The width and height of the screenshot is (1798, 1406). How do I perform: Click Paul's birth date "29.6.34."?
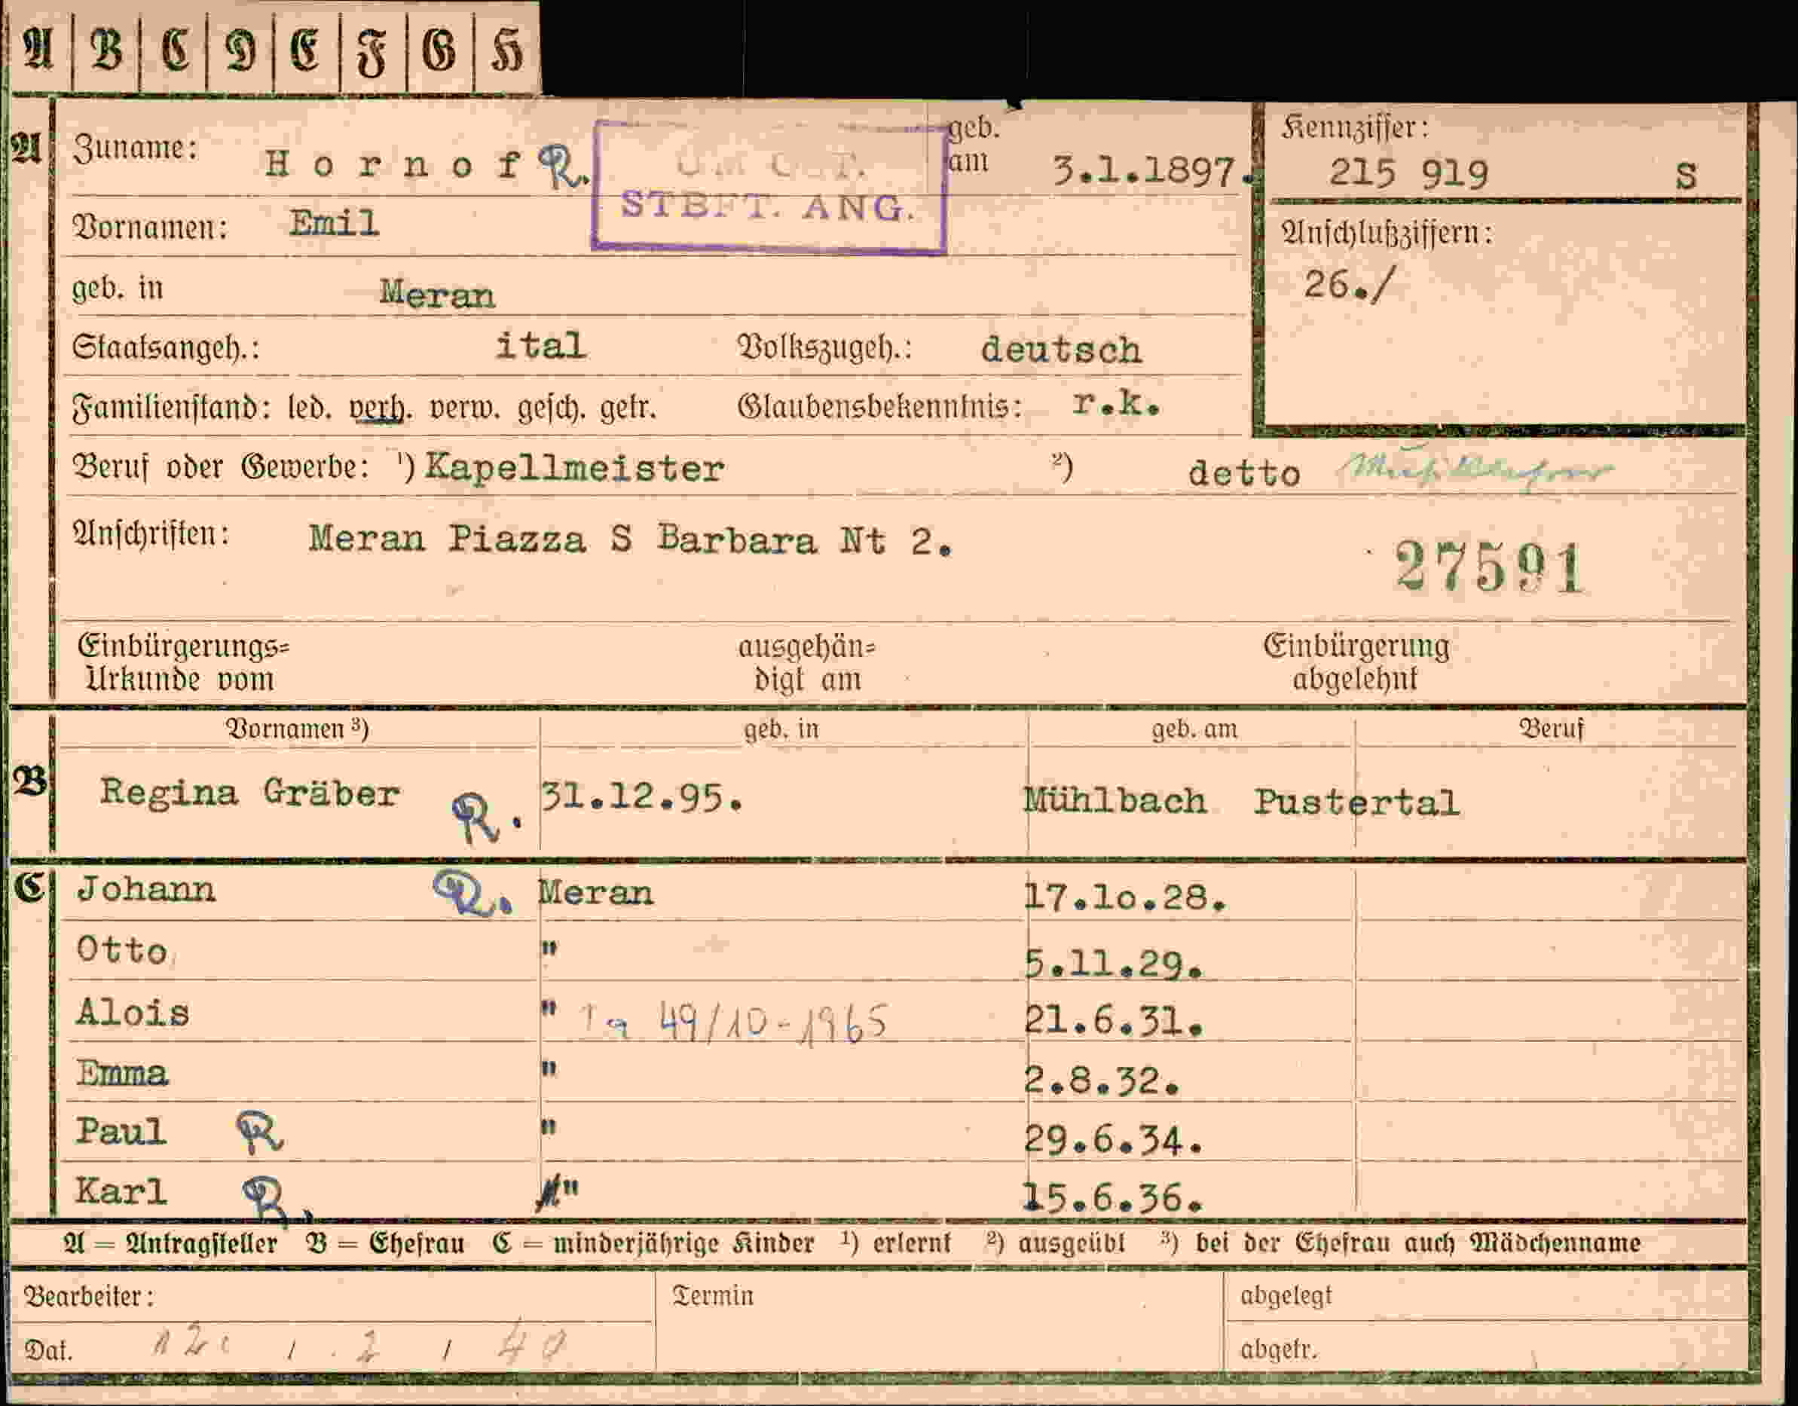1114,1140
